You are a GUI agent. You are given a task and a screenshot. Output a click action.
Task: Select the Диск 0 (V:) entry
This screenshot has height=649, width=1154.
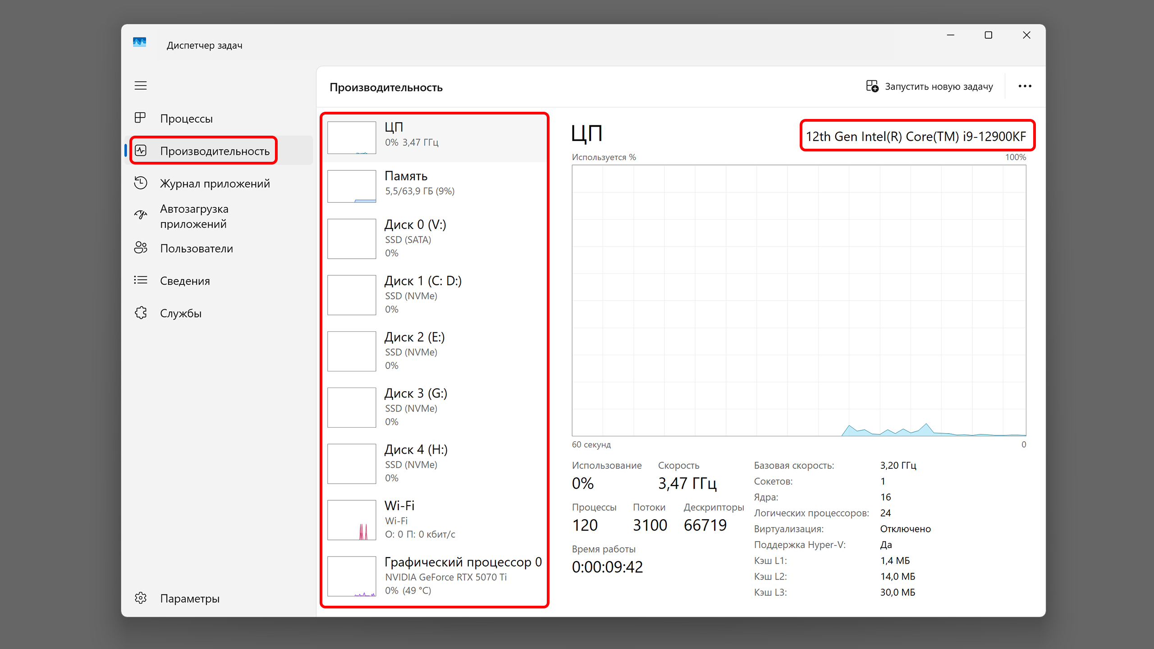(435, 239)
